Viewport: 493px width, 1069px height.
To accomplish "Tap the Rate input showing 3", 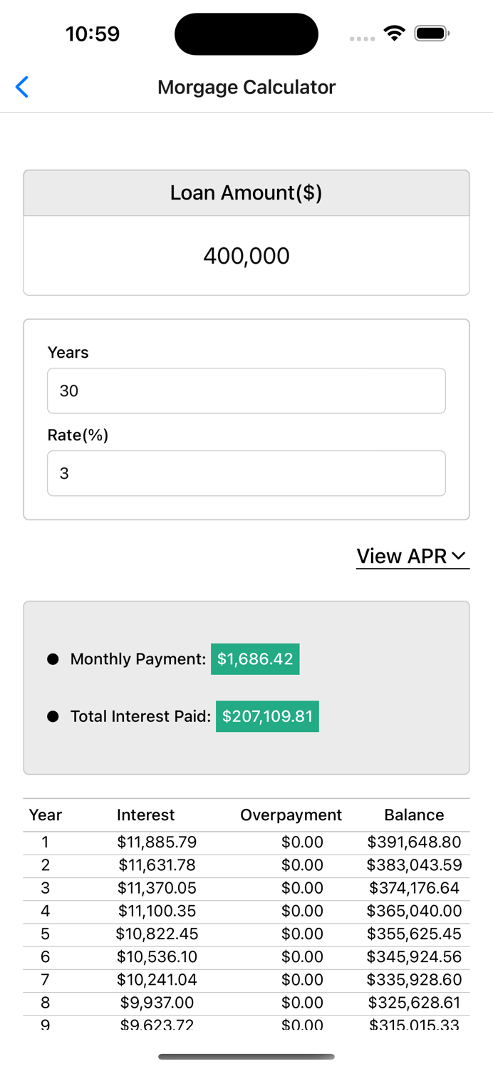I will [x=246, y=473].
